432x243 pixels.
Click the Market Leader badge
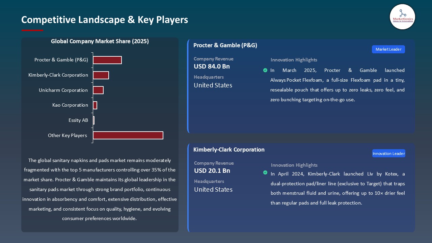coord(388,49)
